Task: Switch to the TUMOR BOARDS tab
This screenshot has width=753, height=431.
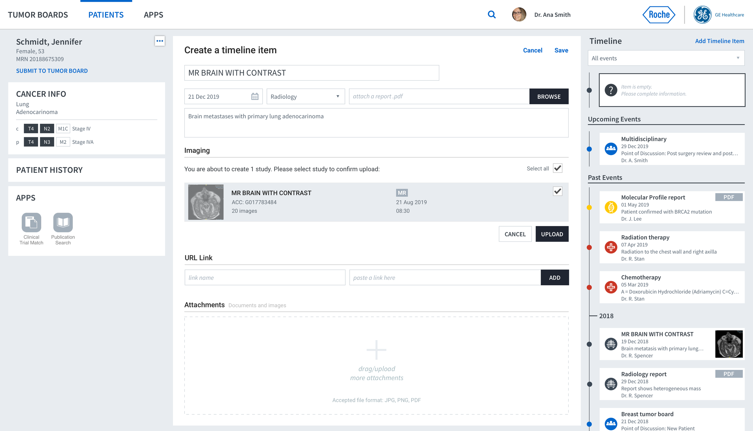Action: click(38, 15)
